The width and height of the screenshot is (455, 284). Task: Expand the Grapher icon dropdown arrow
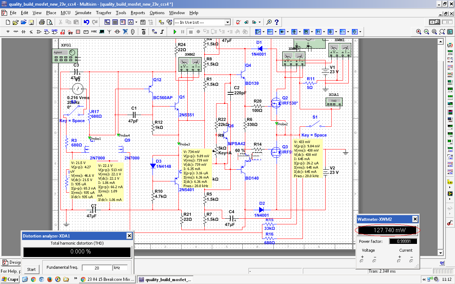coord(136,22)
